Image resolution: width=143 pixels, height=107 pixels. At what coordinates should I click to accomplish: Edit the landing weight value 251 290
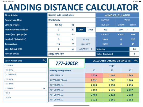pos(59,25)
